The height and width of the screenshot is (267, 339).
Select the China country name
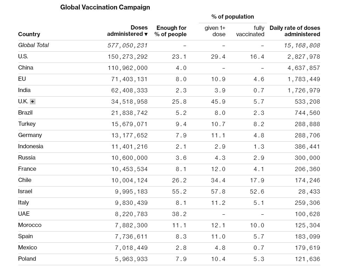tap(26, 68)
